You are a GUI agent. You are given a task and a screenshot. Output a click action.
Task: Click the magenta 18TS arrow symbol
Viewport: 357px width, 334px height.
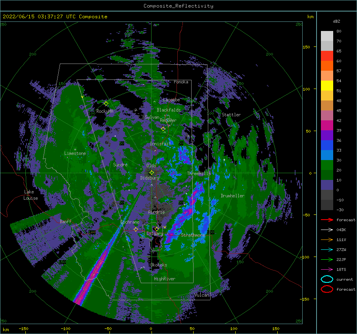[x=327, y=270]
